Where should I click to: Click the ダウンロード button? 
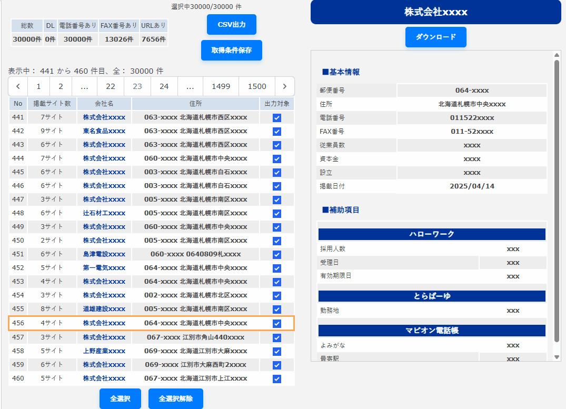(435, 37)
